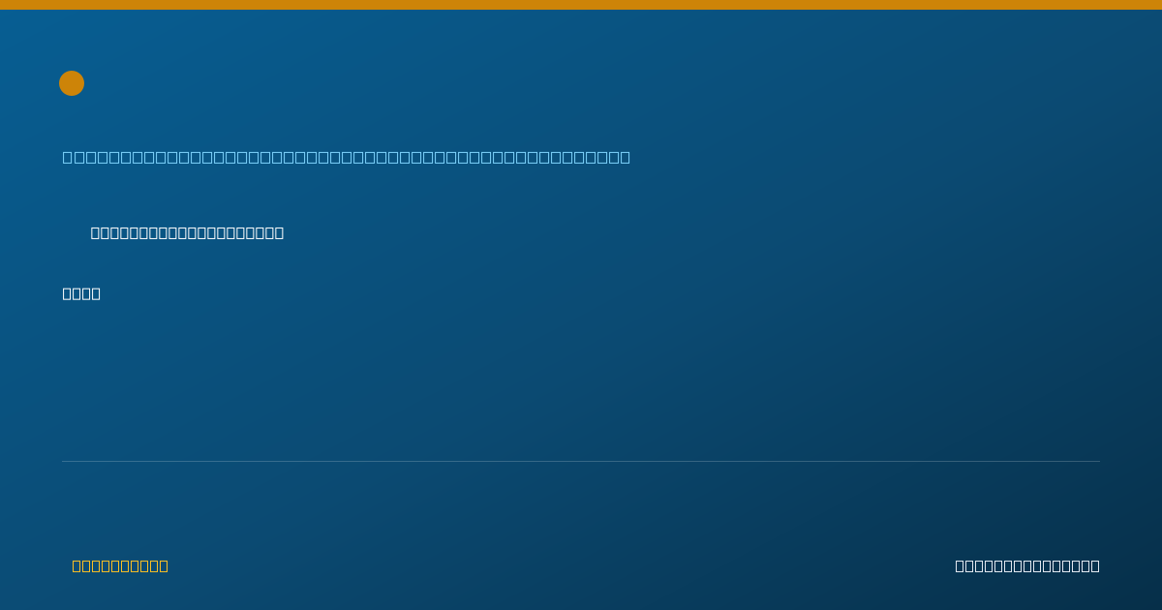Click the orange circle icon at top left
The width and height of the screenshot is (1162, 610).
click(x=72, y=83)
